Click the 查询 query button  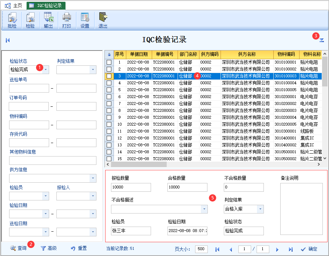coord(19,248)
